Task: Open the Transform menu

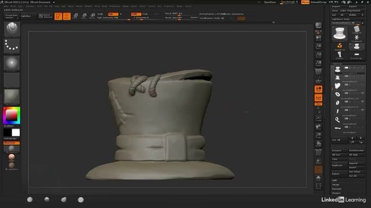Action: pyautogui.click(x=169, y=6)
